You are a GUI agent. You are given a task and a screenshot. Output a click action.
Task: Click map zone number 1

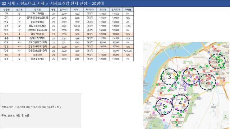tap(191, 76)
